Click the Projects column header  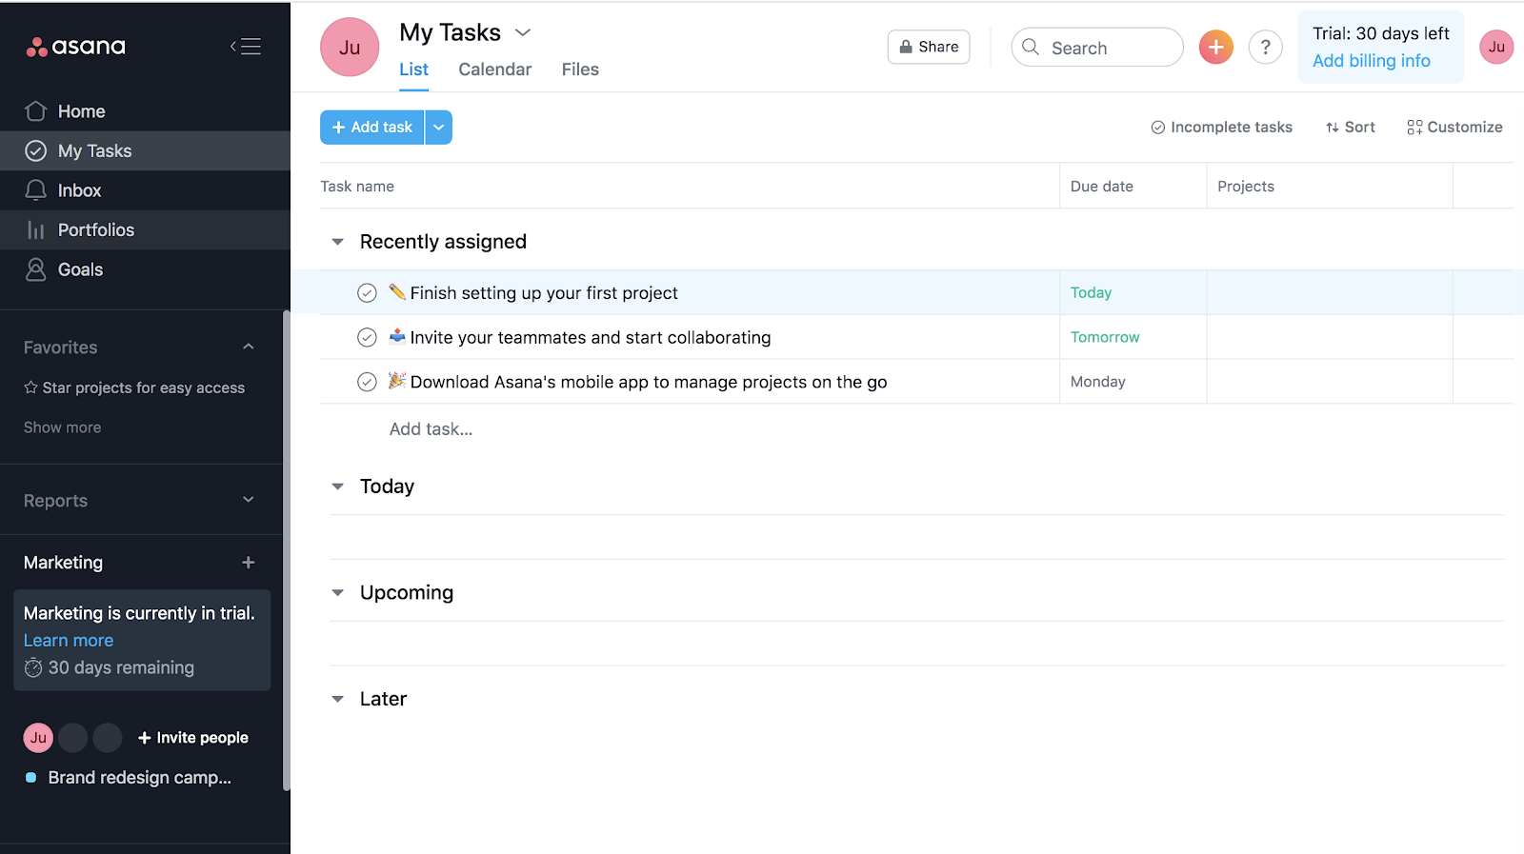(1246, 187)
